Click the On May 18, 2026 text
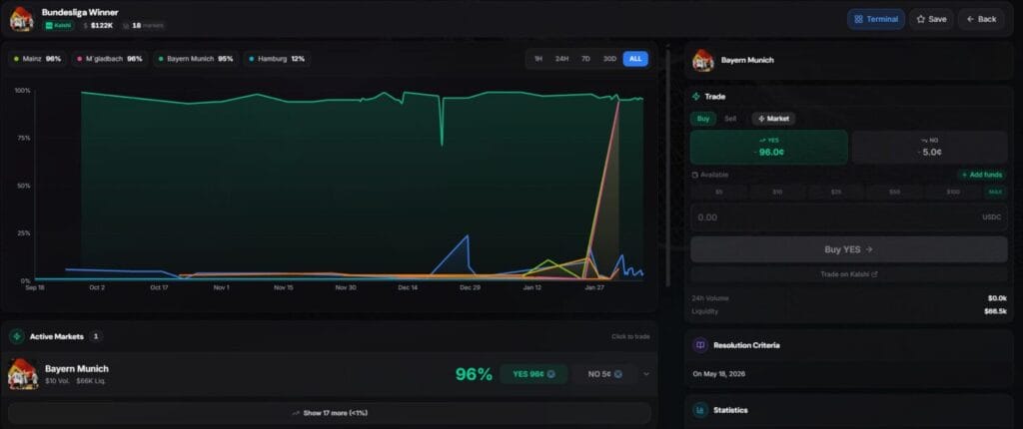1023x429 pixels. pos(719,374)
